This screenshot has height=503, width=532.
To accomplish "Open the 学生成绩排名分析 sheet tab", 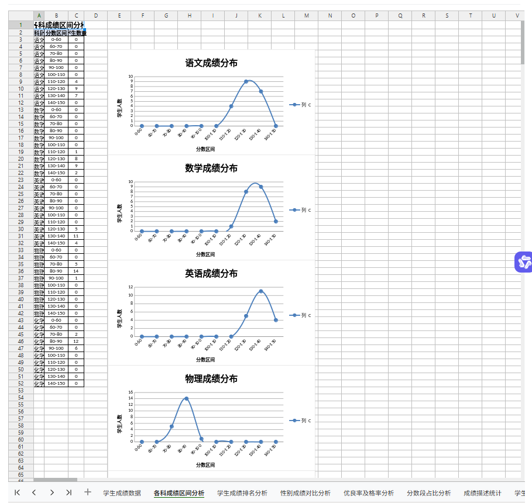I will point(242,493).
